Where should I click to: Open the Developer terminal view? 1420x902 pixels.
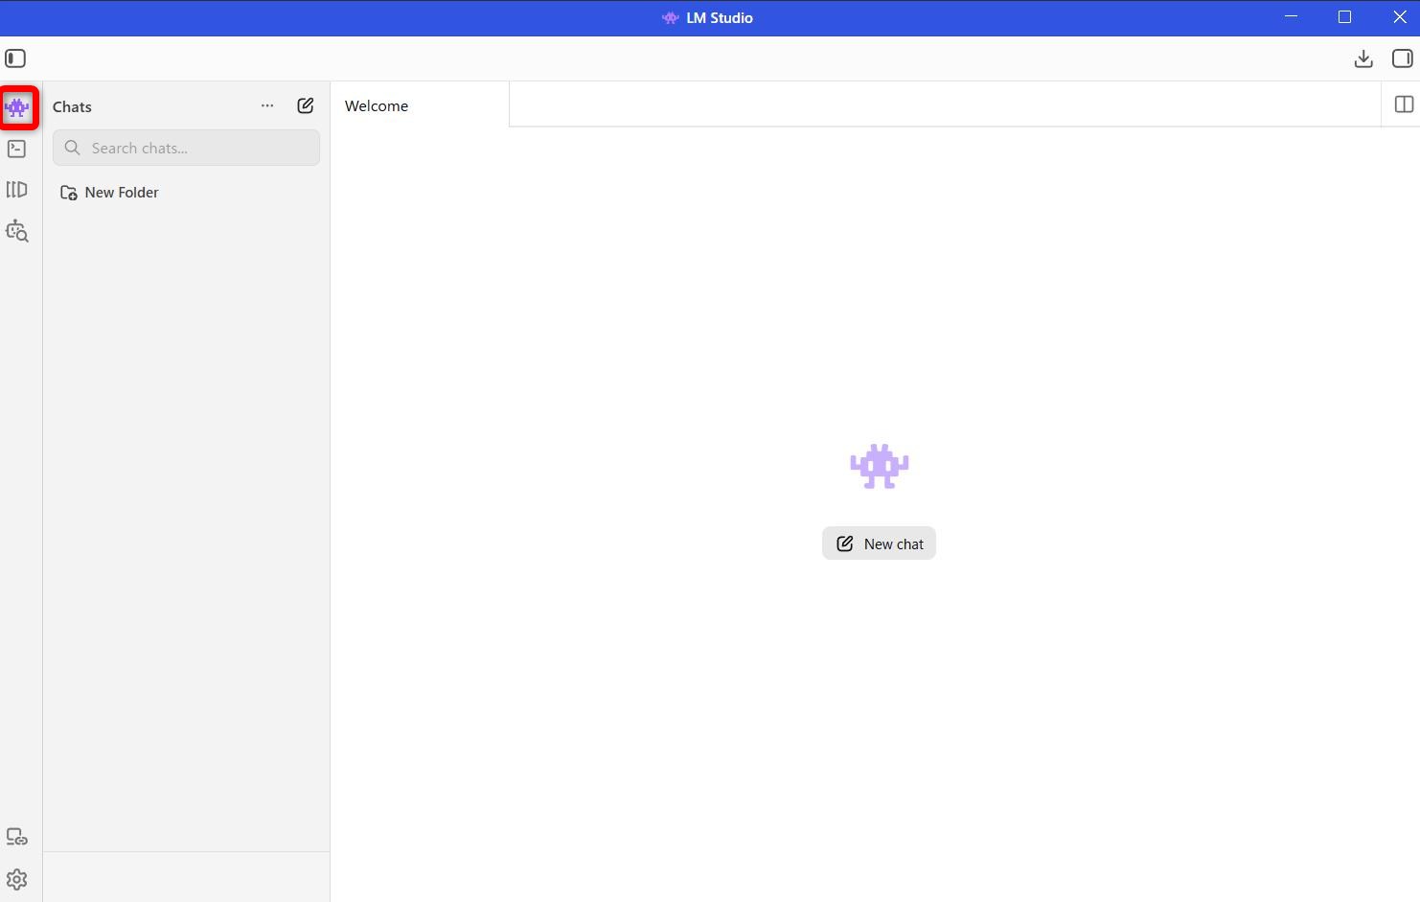coord(17,149)
